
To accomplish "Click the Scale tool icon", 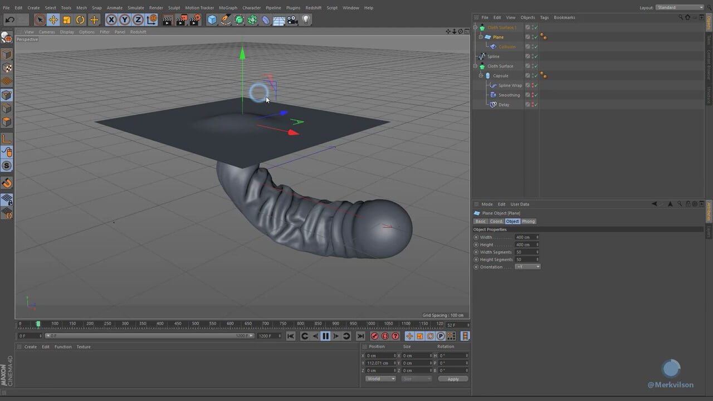I will tap(67, 20).
